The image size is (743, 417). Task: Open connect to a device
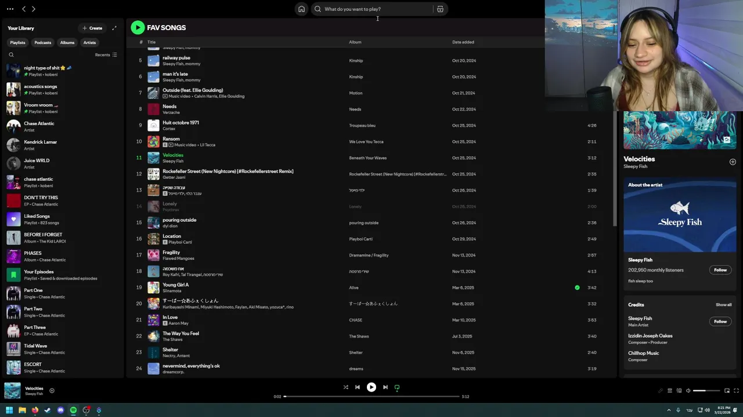click(x=679, y=390)
